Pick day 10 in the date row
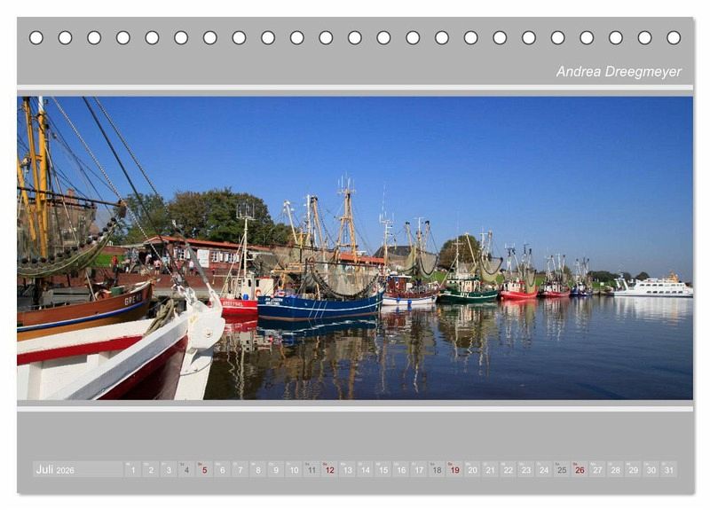 tap(294, 469)
